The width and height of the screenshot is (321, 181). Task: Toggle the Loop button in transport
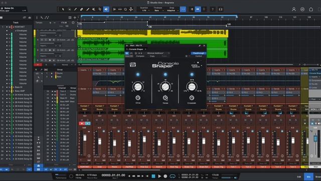click(173, 176)
